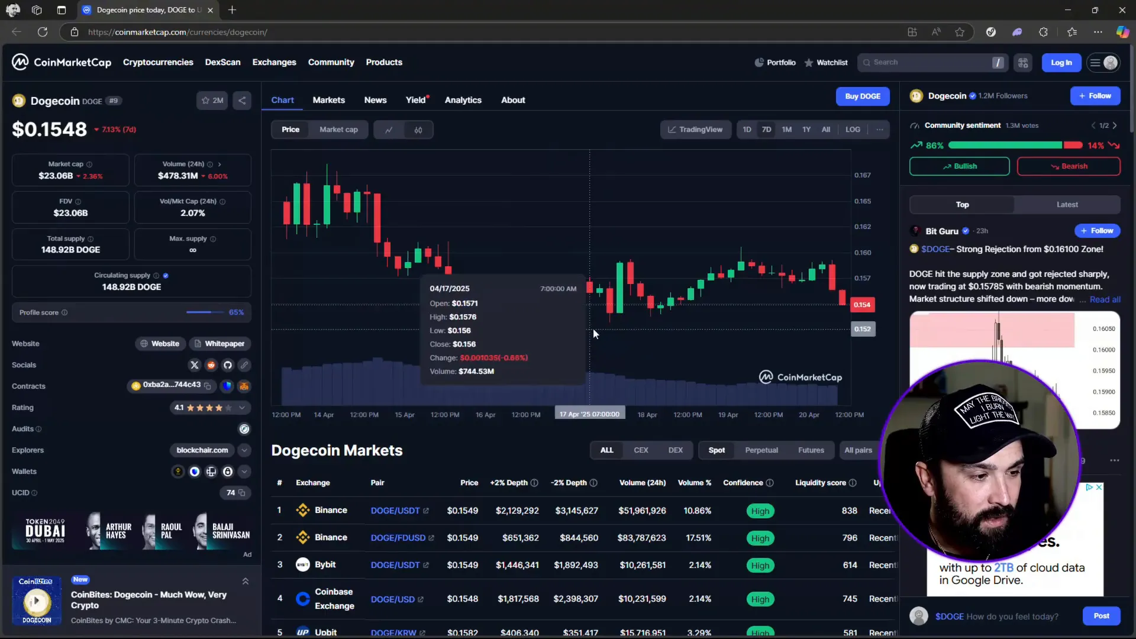This screenshot has height=639, width=1136.
Task: Switch chart to Price view
Action: tap(291, 130)
